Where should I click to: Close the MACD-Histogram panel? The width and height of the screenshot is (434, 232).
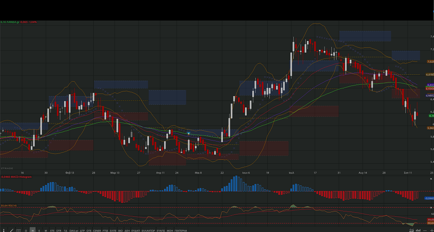[x=431, y=179]
